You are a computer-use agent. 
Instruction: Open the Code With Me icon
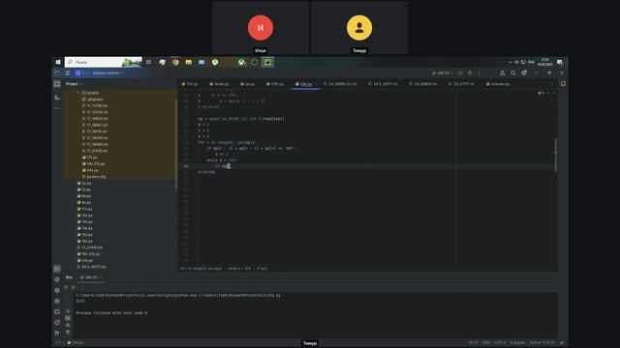502,73
